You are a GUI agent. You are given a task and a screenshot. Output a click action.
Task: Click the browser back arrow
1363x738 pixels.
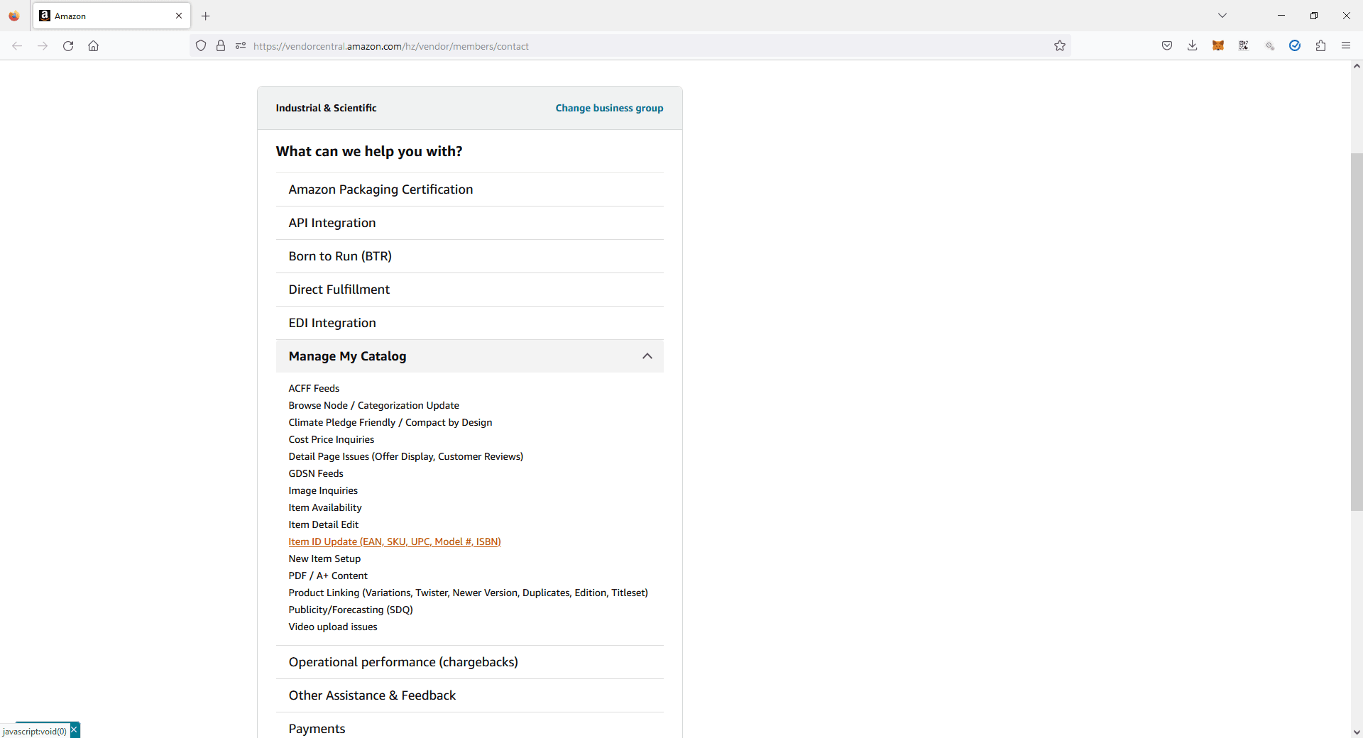click(17, 46)
